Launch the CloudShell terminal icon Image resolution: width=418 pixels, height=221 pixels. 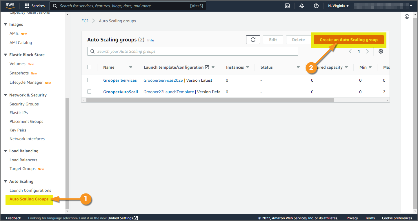pos(287,6)
